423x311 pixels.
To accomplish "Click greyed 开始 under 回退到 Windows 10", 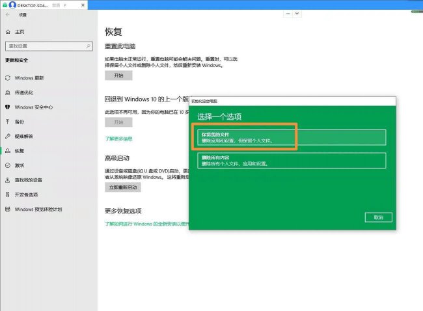I will tap(118, 122).
